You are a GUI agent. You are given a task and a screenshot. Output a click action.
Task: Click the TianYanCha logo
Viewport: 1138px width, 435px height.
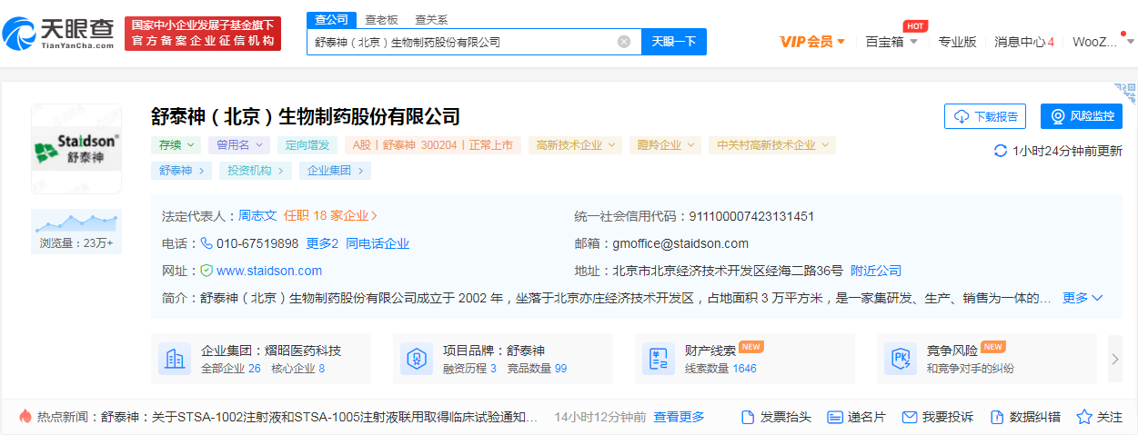pyautogui.click(x=58, y=34)
